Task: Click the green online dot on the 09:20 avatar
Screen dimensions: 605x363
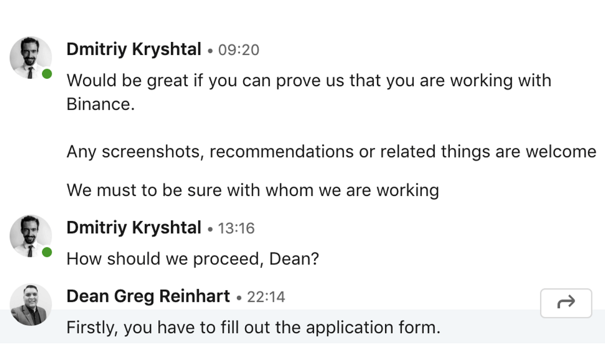Action: (47, 74)
